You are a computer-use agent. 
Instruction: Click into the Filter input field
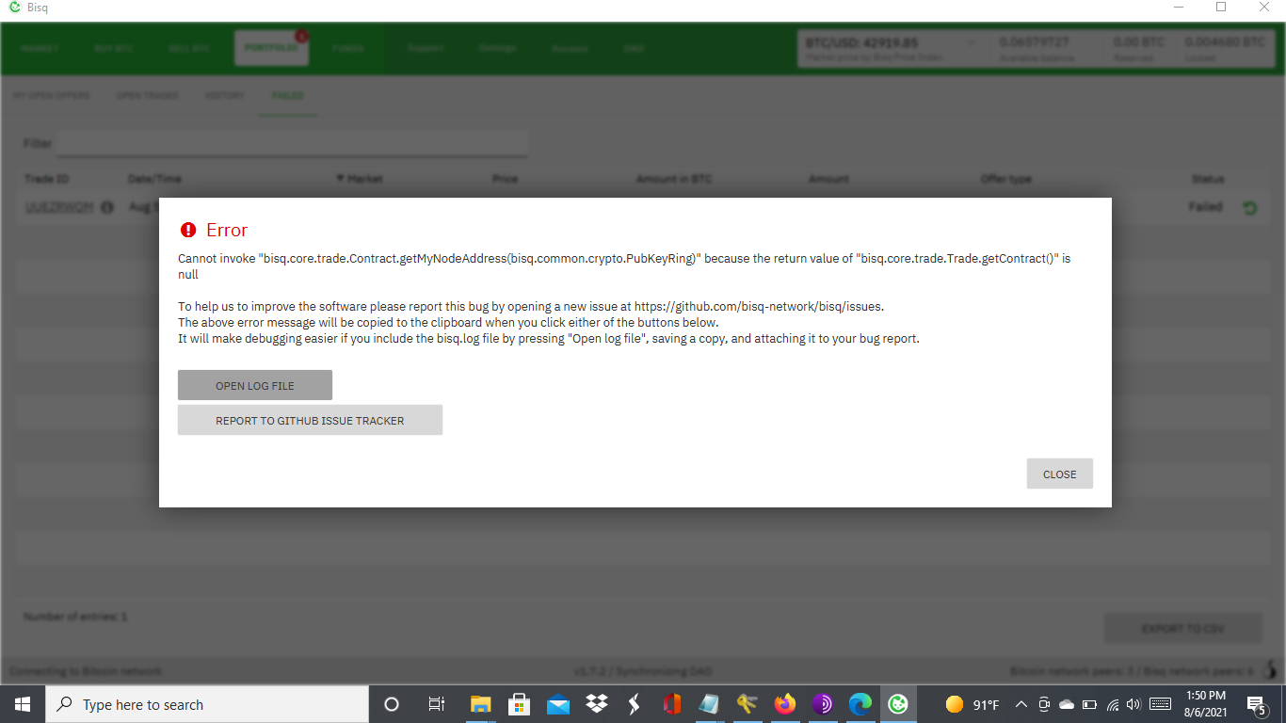(292, 144)
